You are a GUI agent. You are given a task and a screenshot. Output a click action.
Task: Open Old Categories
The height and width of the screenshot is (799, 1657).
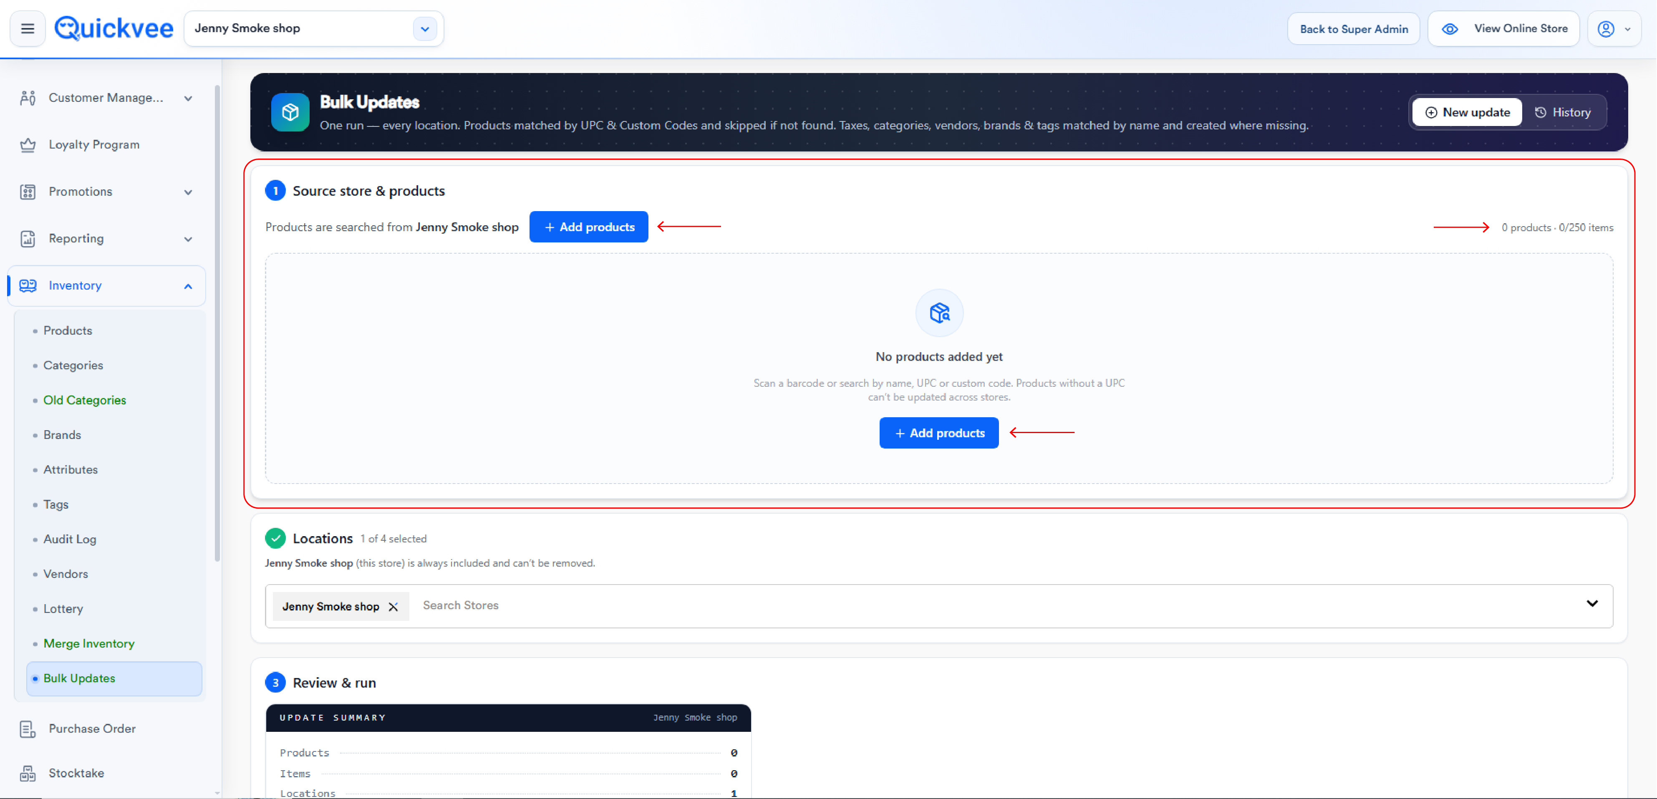(84, 400)
